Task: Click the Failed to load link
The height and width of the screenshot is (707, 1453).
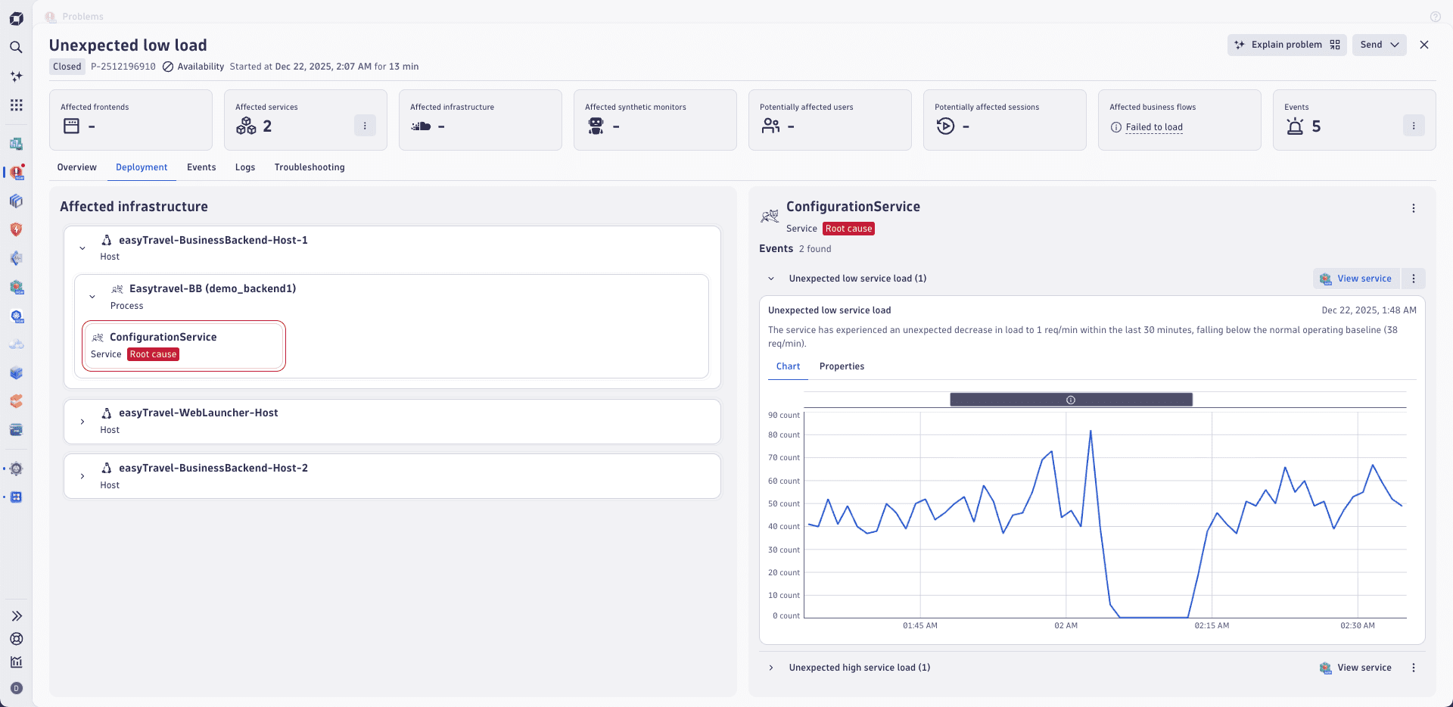Action: [1154, 127]
